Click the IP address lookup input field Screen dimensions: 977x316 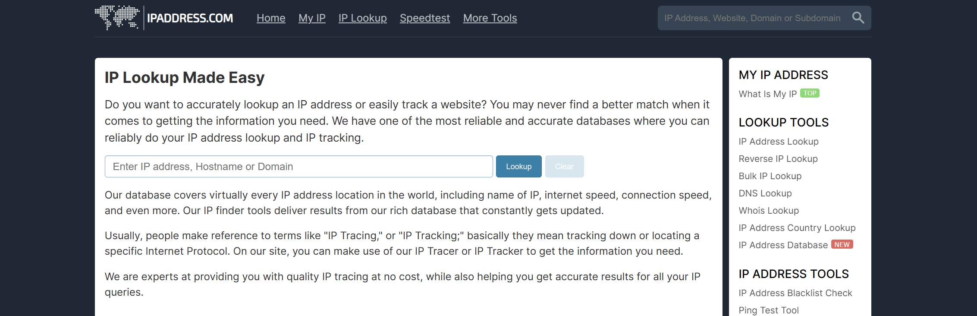[298, 166]
